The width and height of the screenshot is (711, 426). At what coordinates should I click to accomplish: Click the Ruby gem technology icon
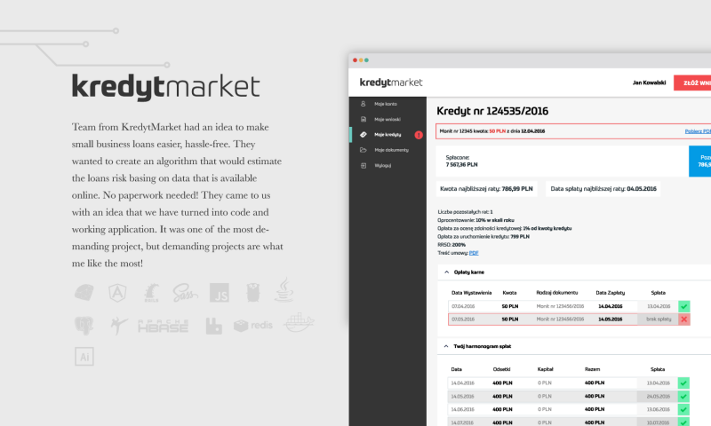click(84, 293)
